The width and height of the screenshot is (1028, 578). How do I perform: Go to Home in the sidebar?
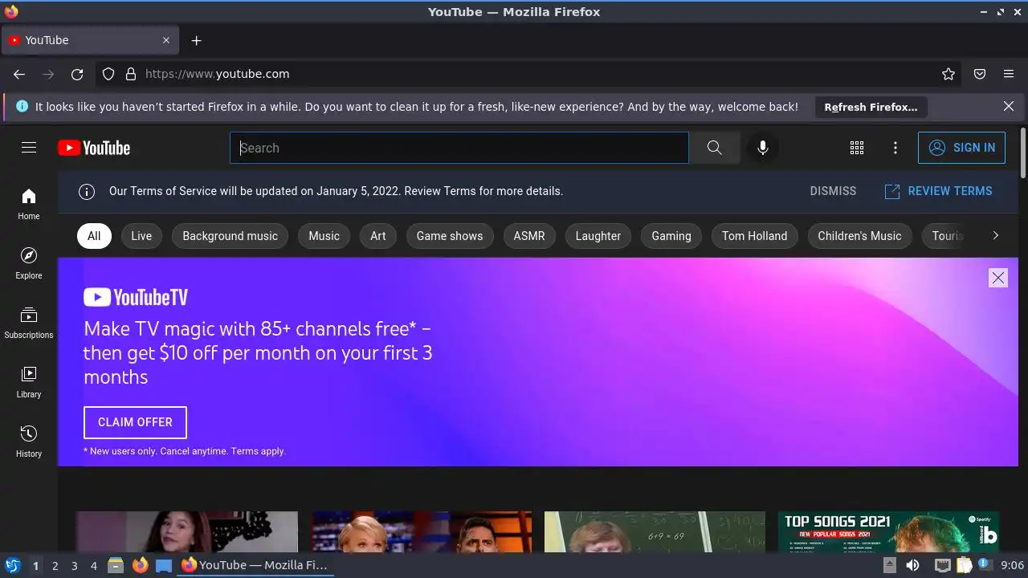(29, 204)
